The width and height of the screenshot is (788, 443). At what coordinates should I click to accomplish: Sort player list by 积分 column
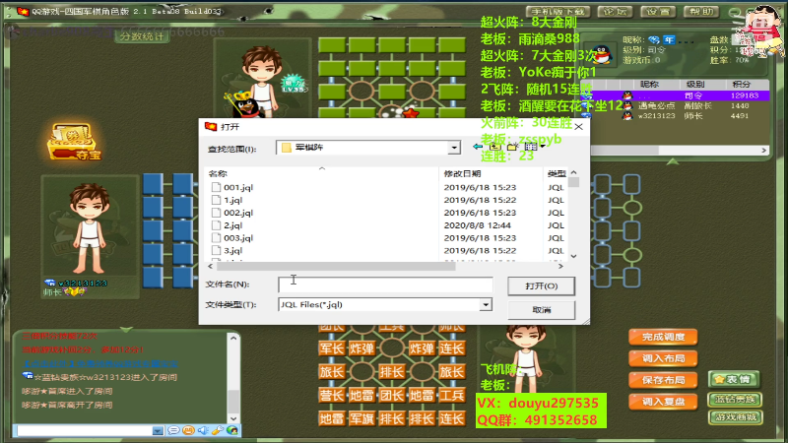tap(742, 85)
